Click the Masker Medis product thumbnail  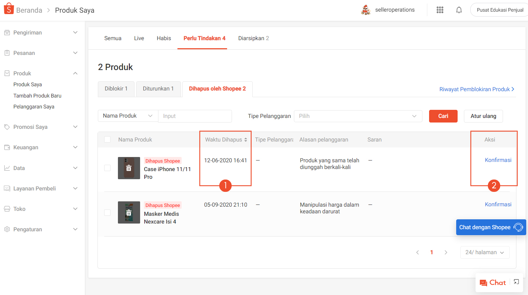click(x=129, y=213)
